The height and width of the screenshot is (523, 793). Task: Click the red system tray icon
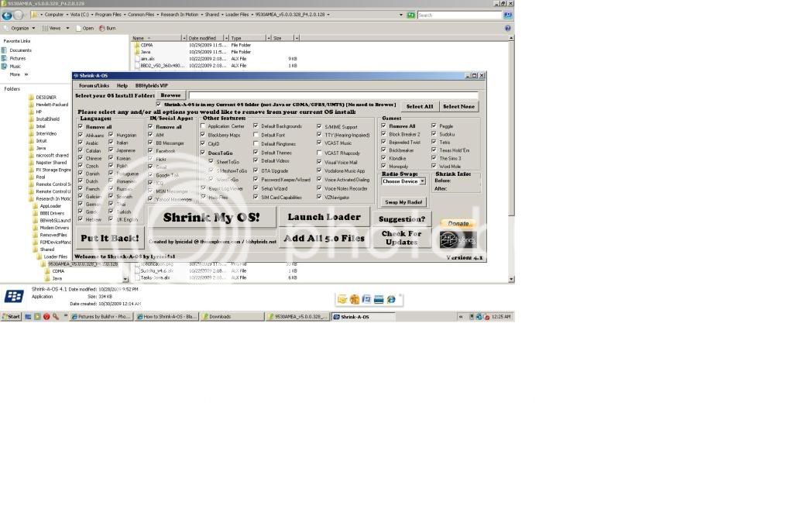[486, 317]
